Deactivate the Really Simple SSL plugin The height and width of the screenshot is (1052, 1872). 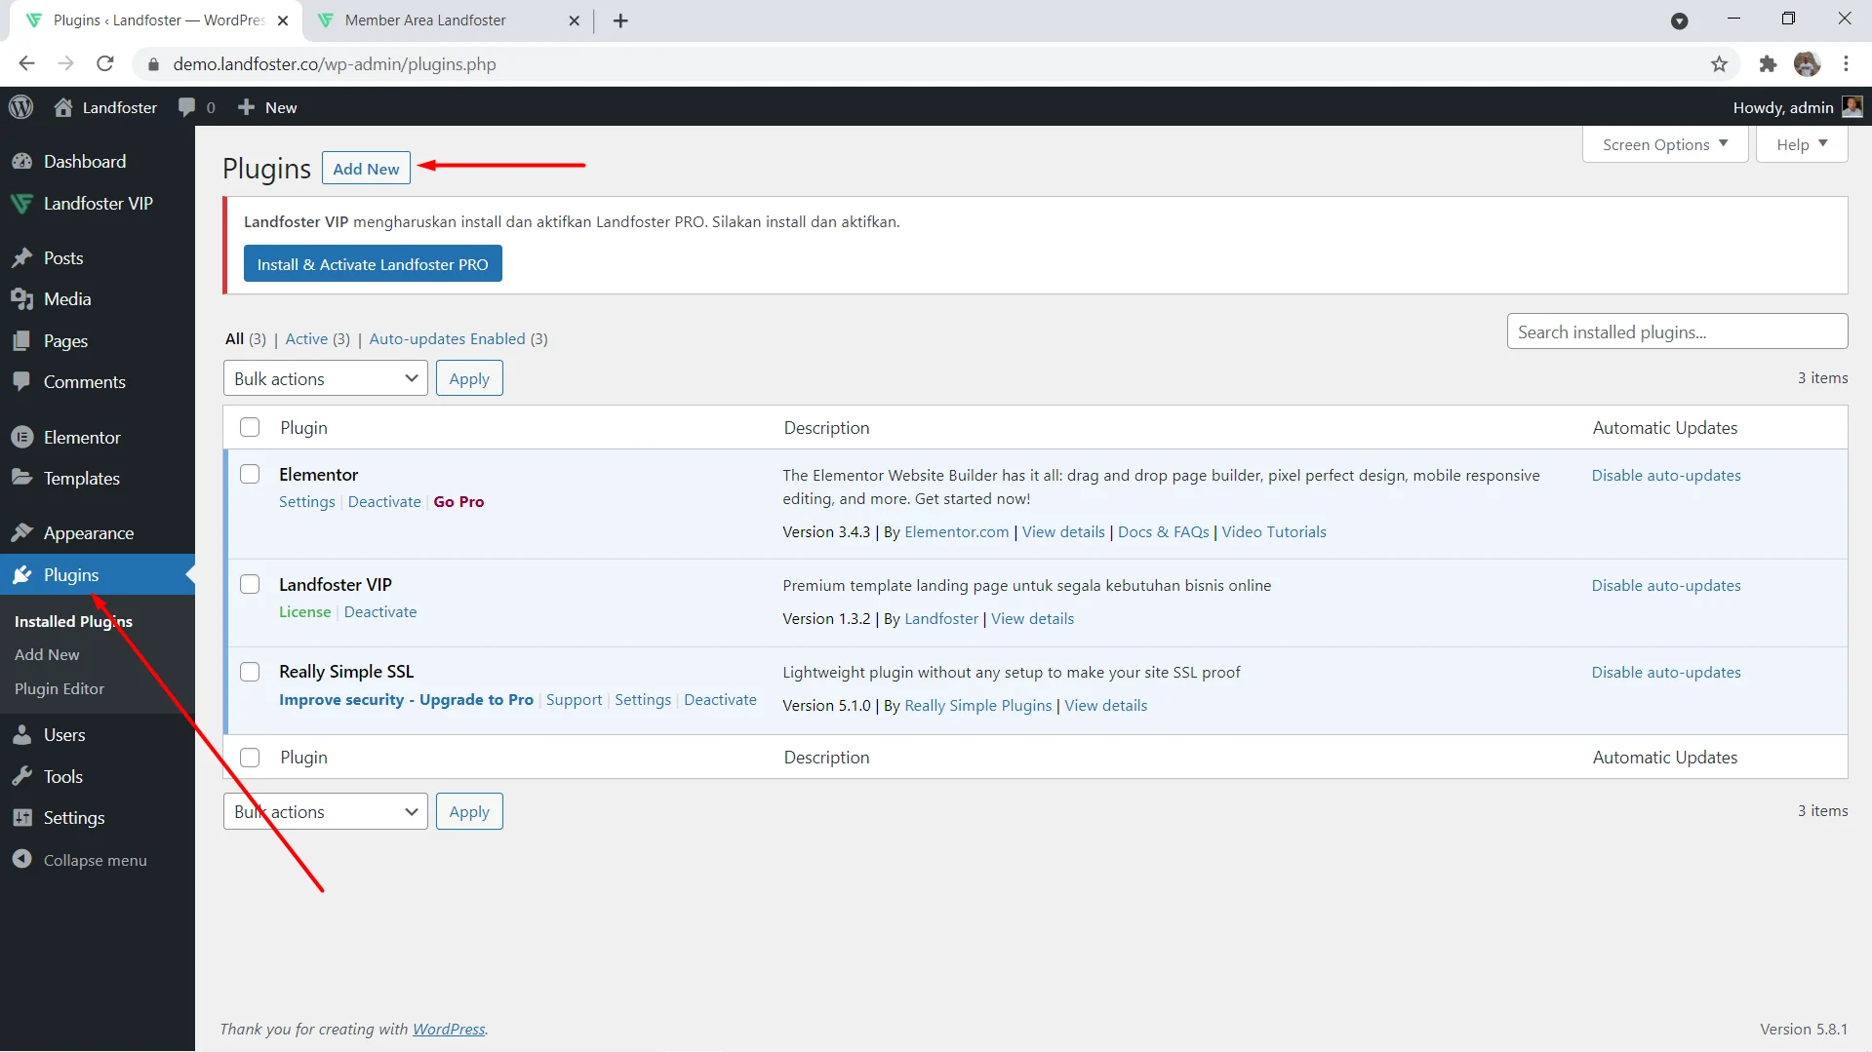pos(720,700)
